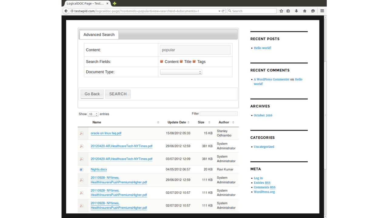The width and height of the screenshot is (388, 218).
Task: Click the bookmark star in the address bar
Action: click(x=281, y=11)
